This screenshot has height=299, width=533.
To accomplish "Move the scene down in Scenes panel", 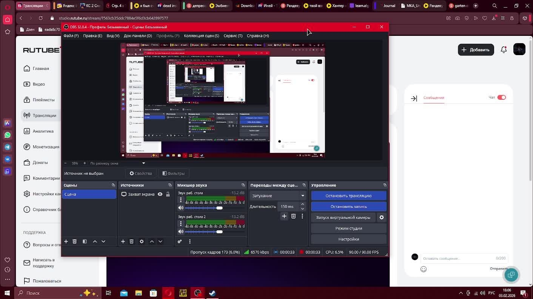I will click(x=103, y=242).
